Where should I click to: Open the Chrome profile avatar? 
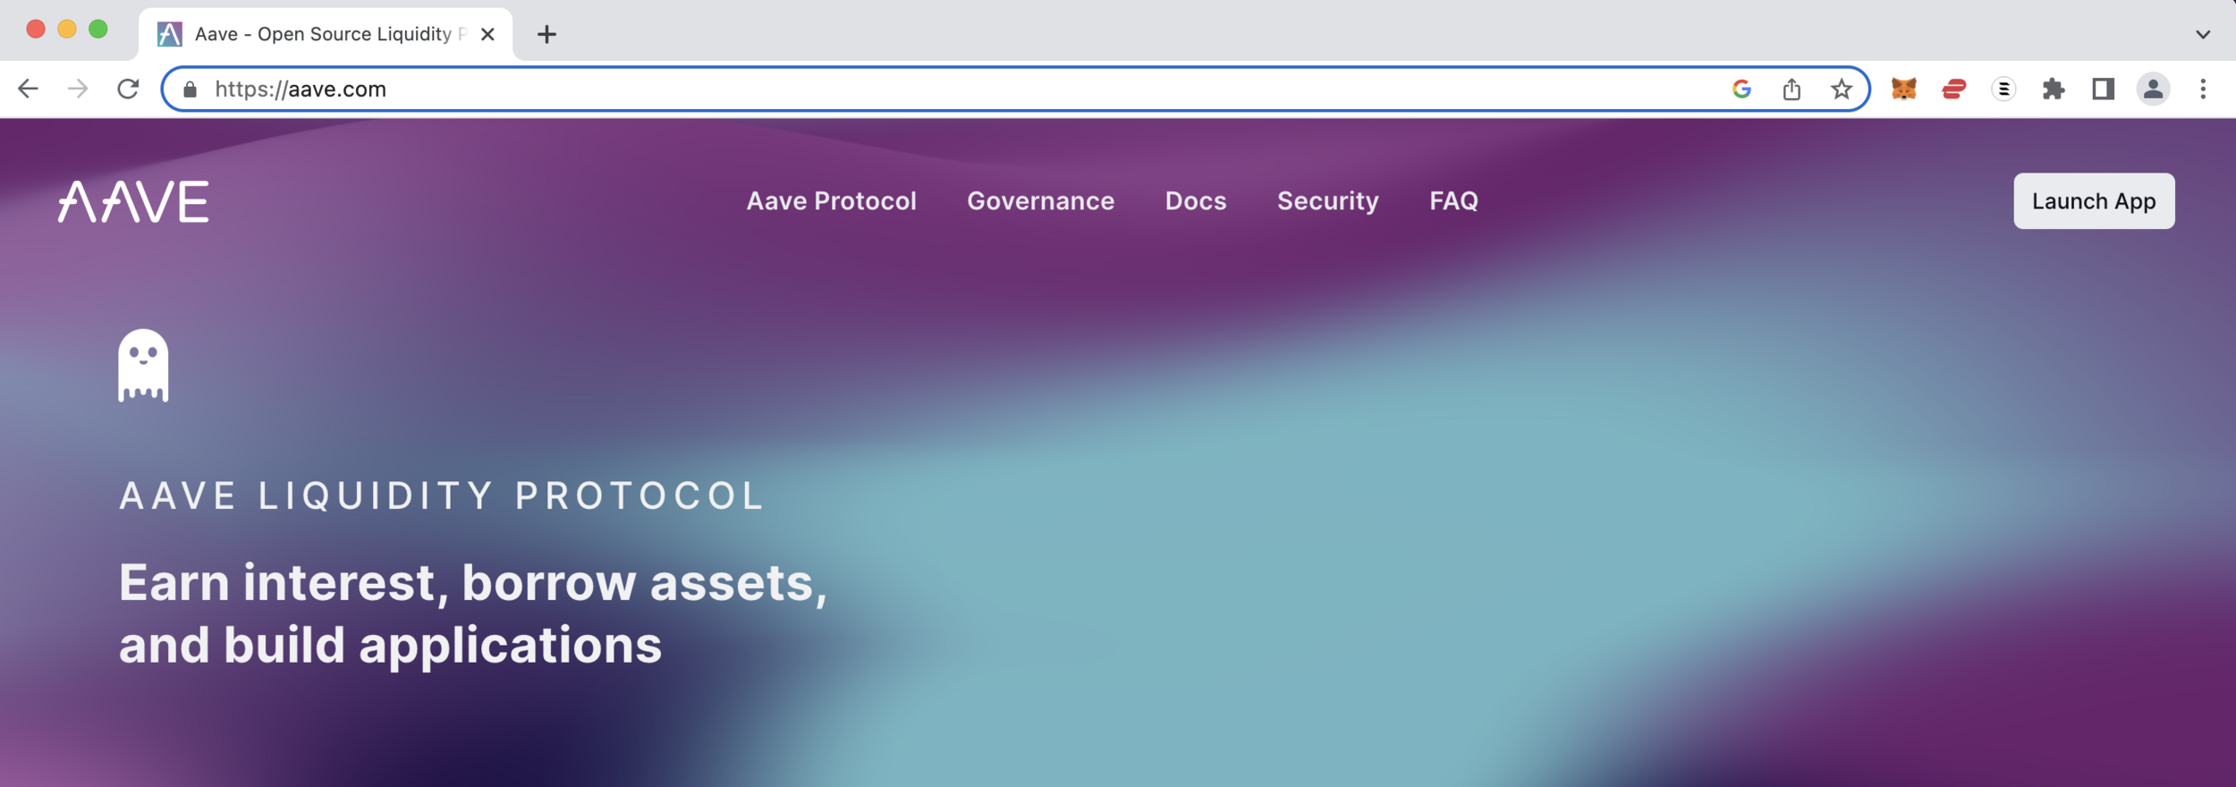click(2154, 89)
